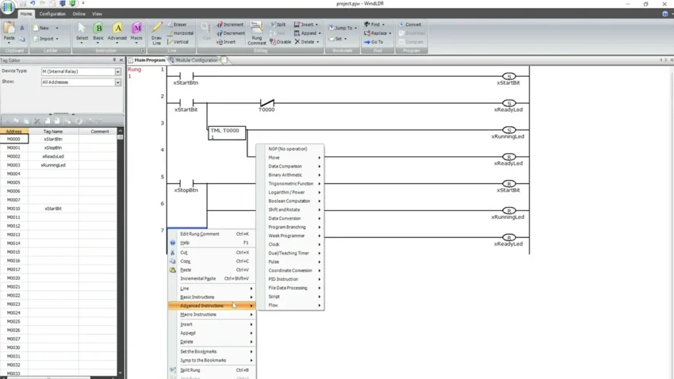The image size is (674, 379).
Task: Open the Dual/Teaching Timer submenu
Action: click(x=290, y=253)
